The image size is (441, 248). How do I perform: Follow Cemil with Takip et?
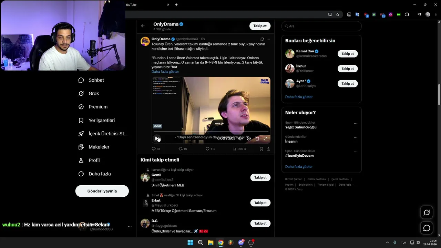[260, 177]
